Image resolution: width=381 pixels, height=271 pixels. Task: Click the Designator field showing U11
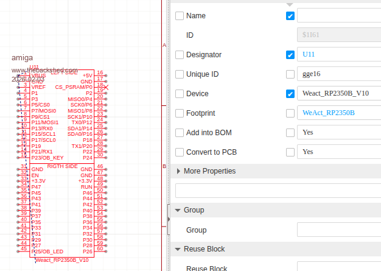338,55
